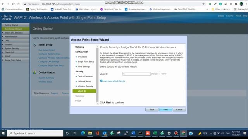Click the Back button in the wizard
Image resolution: width=248 pixels, height=139 pixels.
(x=152, y=110)
